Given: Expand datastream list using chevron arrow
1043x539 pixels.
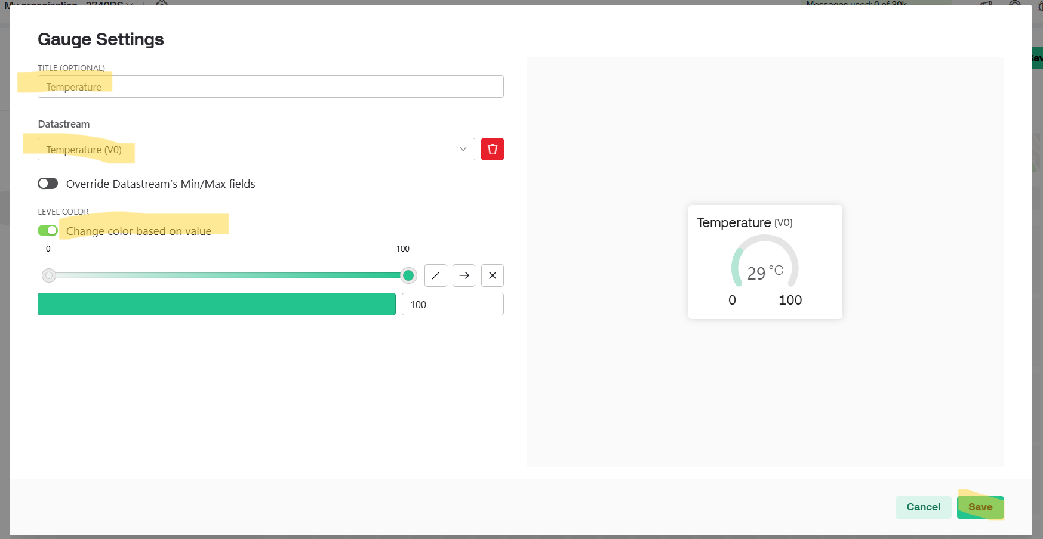Looking at the screenshot, I should [463, 149].
